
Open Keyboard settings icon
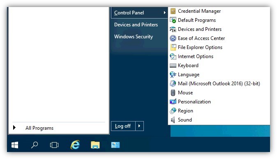point(173,65)
